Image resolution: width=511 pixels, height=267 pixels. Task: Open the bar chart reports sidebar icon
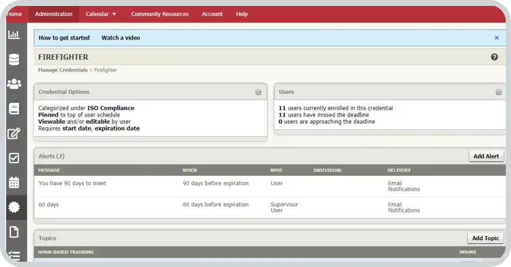(x=14, y=35)
